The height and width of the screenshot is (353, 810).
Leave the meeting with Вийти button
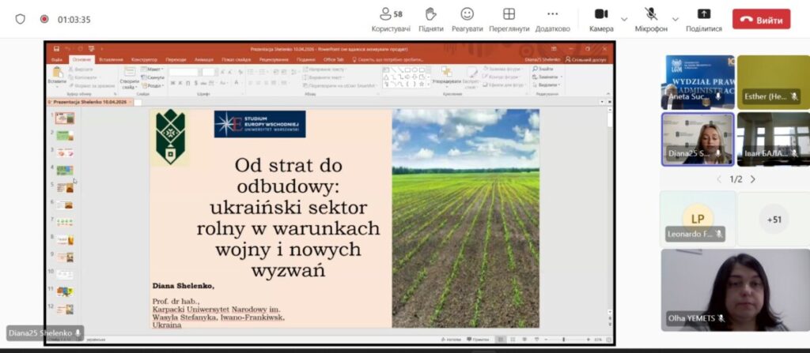pyautogui.click(x=761, y=20)
